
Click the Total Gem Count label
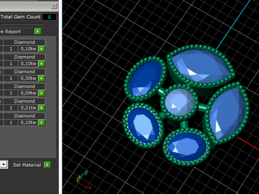pos(21,17)
